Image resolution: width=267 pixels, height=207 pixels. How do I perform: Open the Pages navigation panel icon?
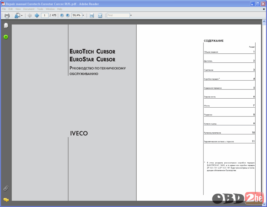[6, 25]
